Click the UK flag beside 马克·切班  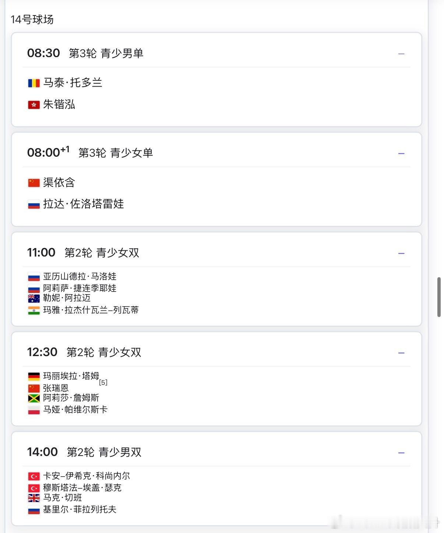(x=34, y=498)
